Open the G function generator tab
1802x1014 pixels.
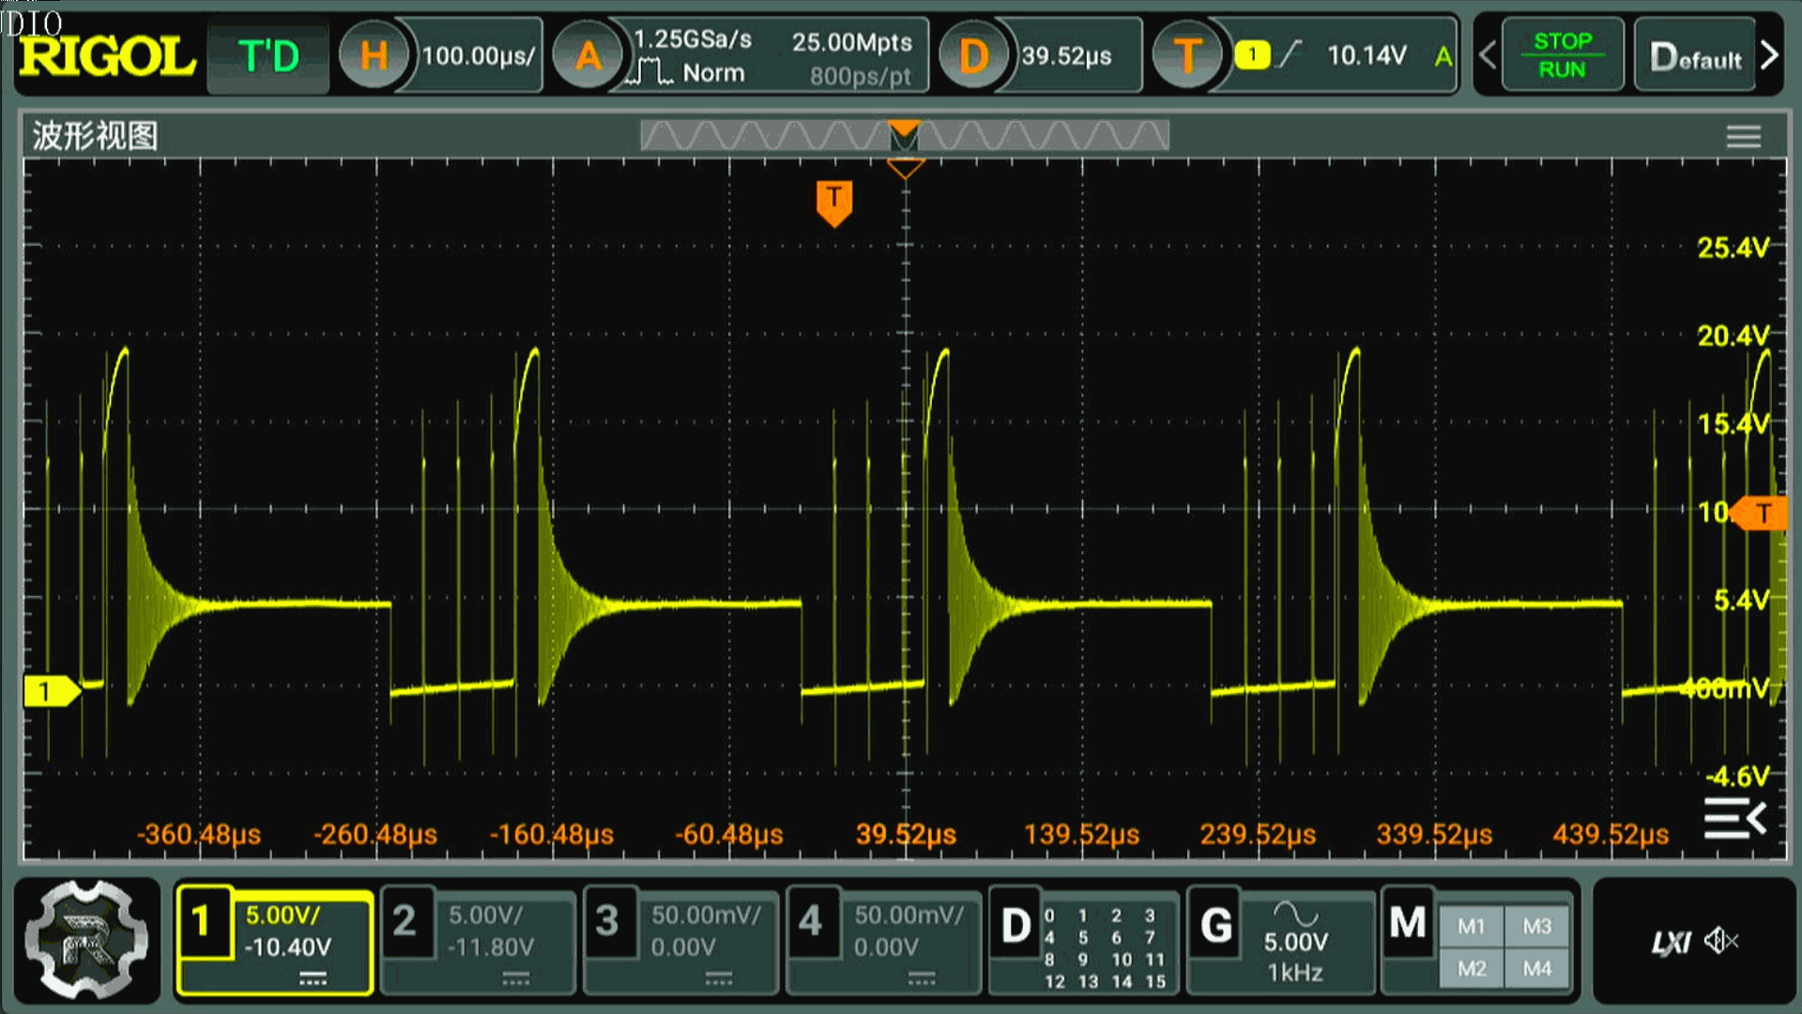[1215, 926]
